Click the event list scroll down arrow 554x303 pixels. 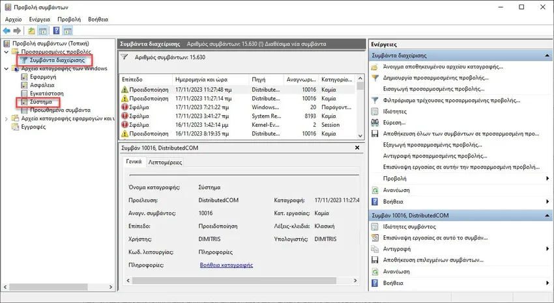[360, 136]
